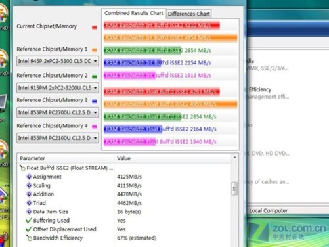Click the Triad value 4462MB/s
329x247 pixels.
(x=129, y=203)
